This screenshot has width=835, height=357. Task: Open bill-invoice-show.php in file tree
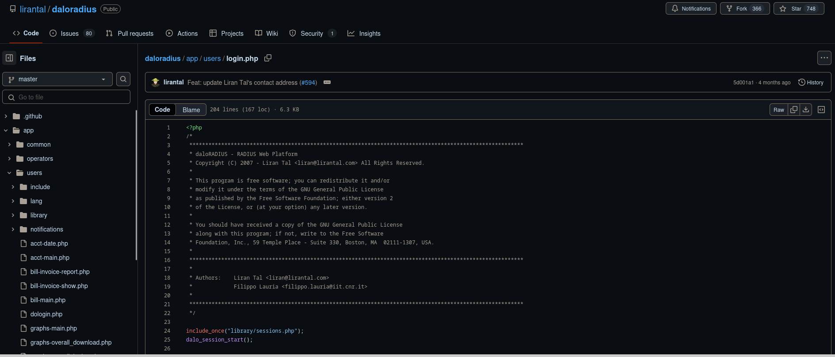tap(59, 286)
